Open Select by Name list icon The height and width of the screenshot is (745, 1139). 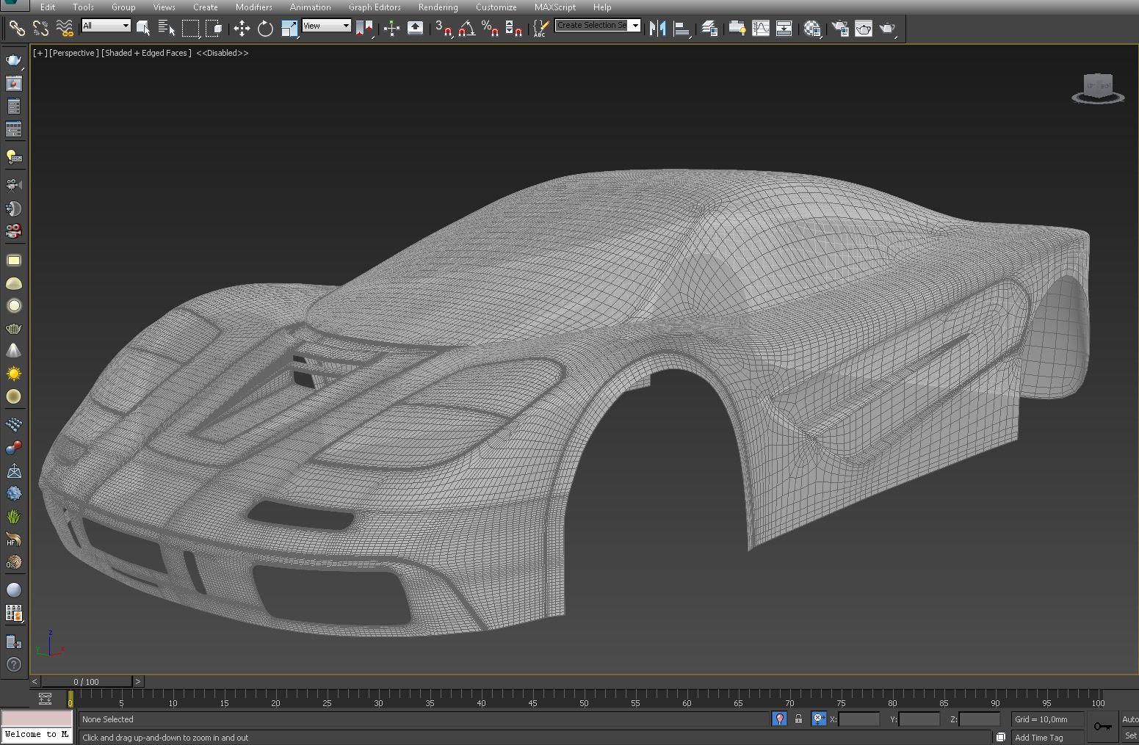[167, 29]
